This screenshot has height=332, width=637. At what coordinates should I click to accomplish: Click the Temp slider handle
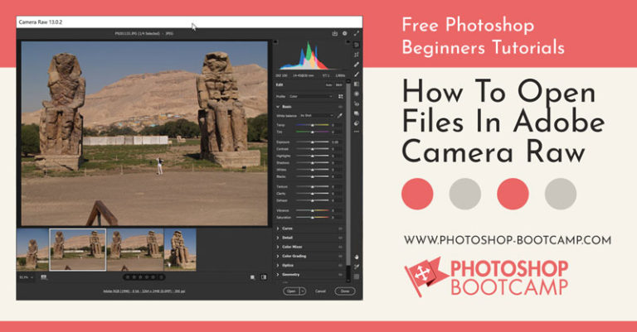[x=313, y=126]
